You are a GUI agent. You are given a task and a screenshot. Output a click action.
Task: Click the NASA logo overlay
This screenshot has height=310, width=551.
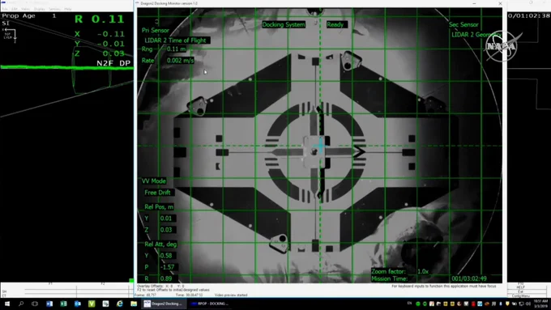click(502, 46)
